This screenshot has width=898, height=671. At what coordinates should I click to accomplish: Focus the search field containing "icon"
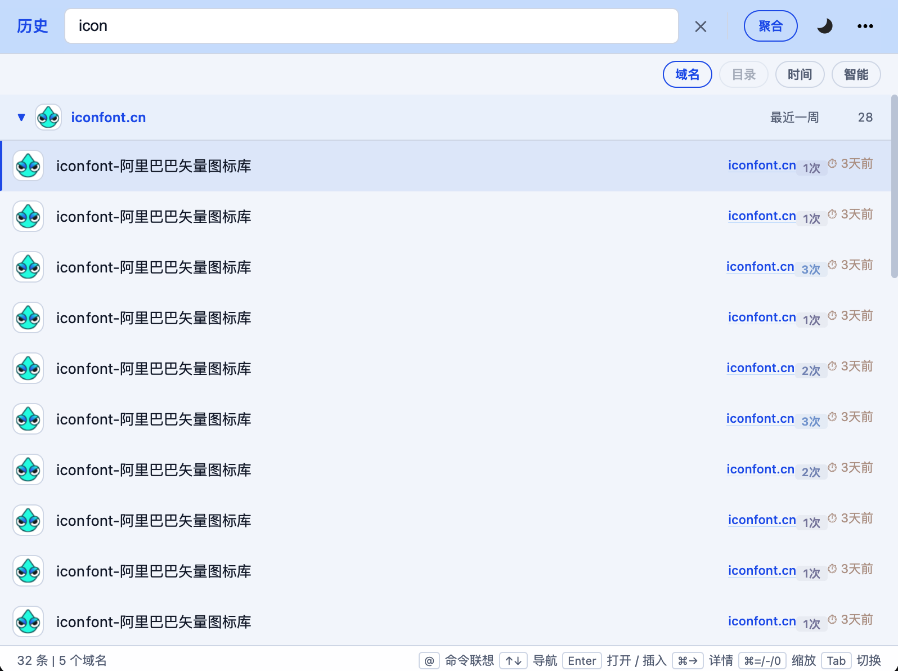tap(371, 26)
